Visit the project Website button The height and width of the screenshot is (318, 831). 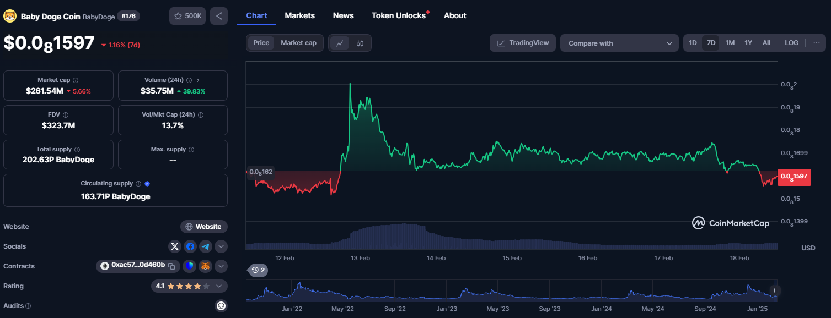(204, 227)
